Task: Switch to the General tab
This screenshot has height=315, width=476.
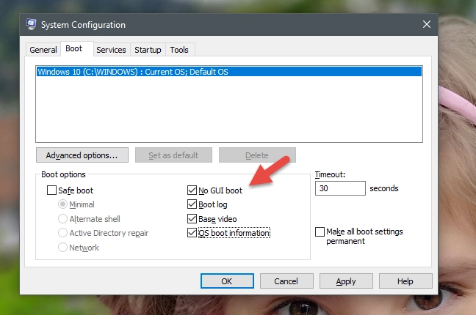Action: (43, 50)
